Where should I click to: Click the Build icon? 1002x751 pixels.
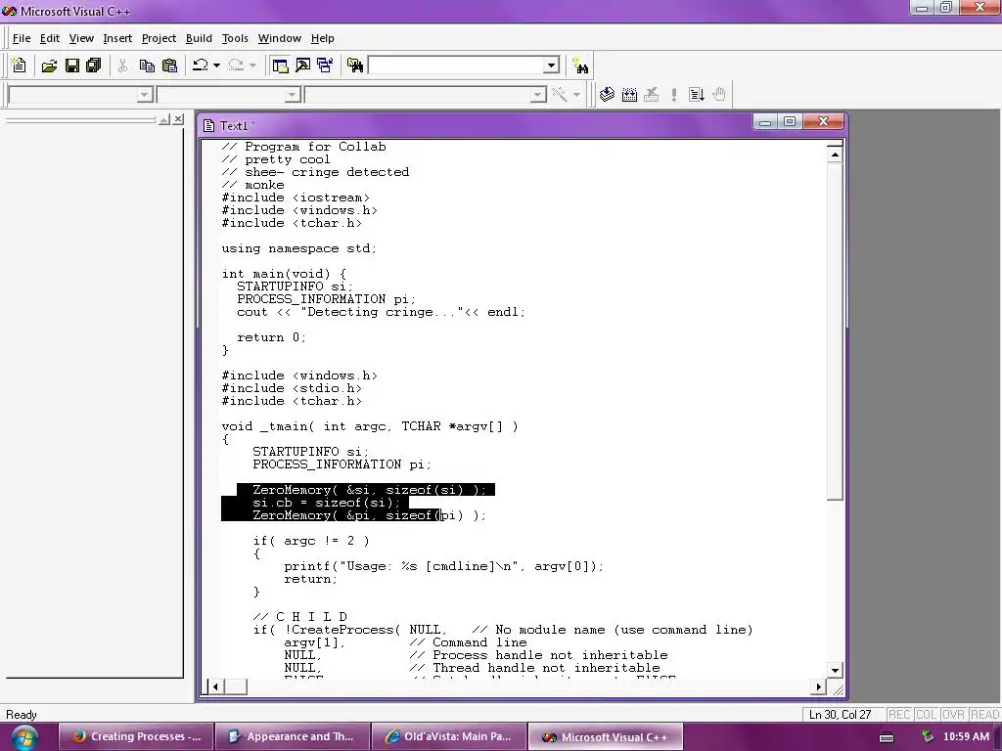pos(629,95)
